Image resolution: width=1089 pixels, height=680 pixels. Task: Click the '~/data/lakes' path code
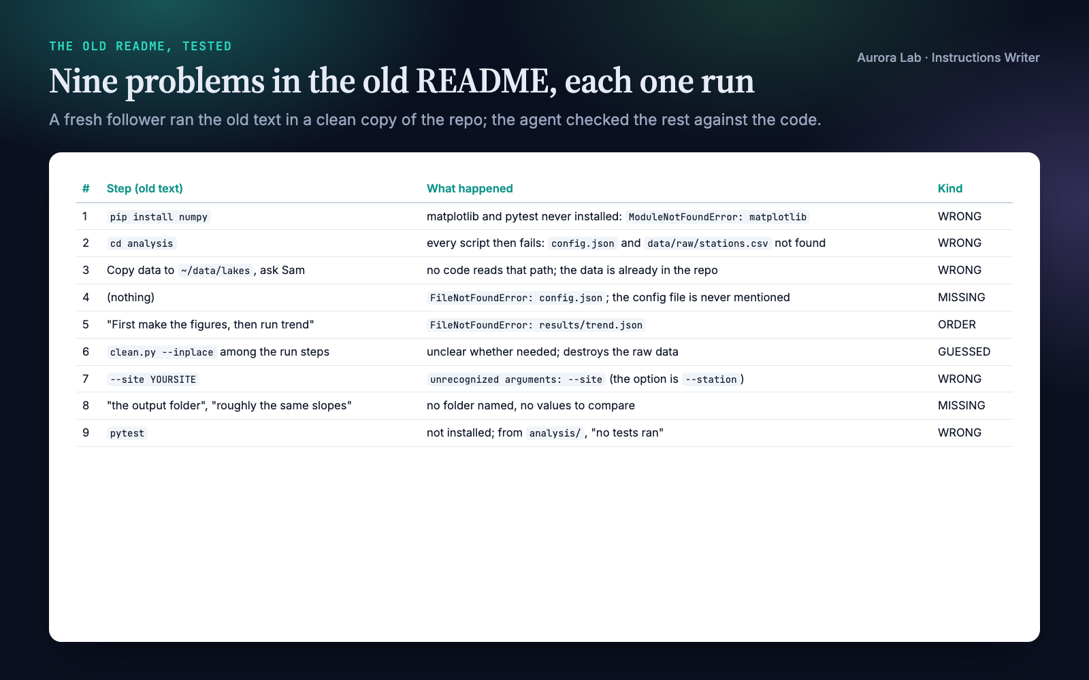[215, 271]
